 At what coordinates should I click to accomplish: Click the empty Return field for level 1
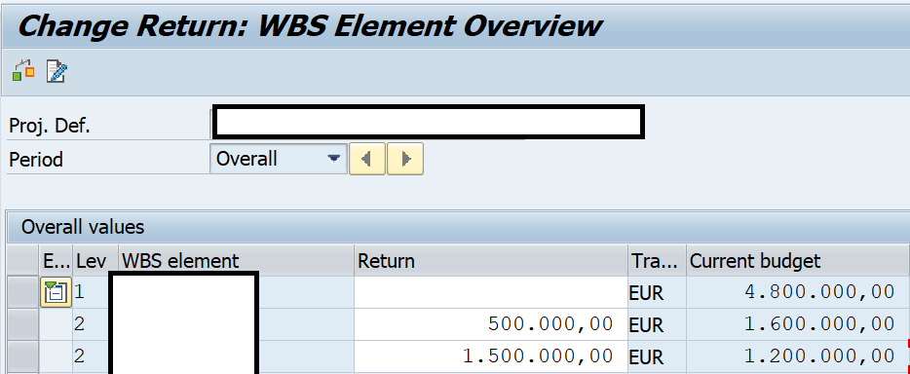(x=491, y=291)
